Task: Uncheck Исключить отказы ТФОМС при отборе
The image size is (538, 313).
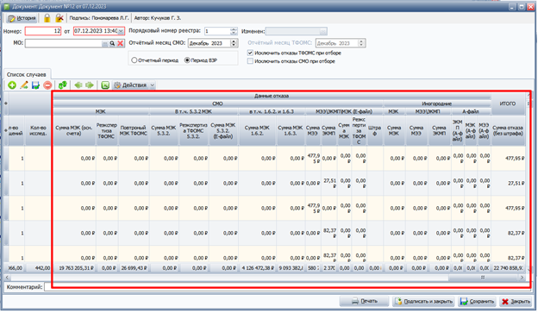Action: click(x=250, y=53)
